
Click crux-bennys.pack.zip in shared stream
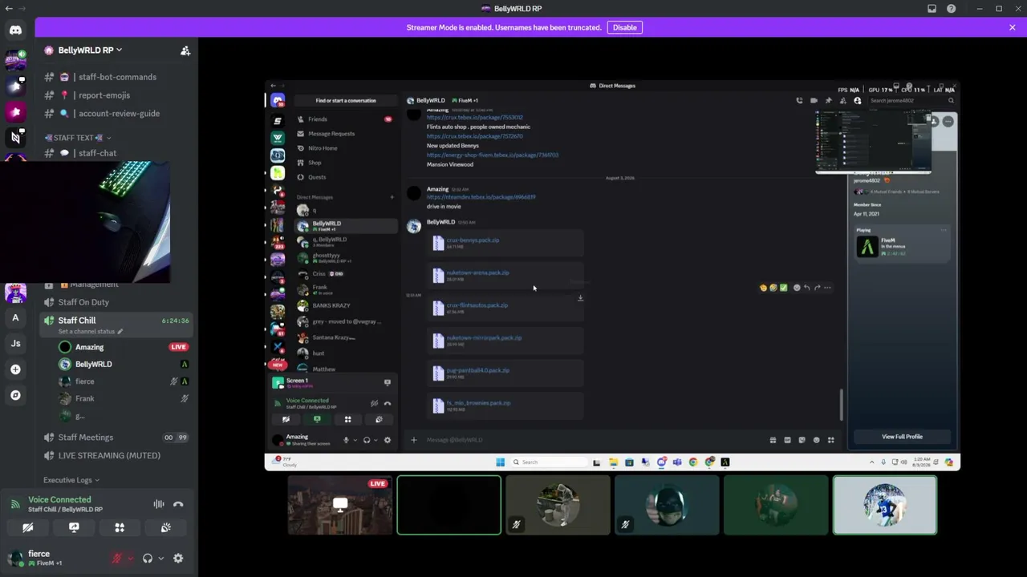pos(473,240)
